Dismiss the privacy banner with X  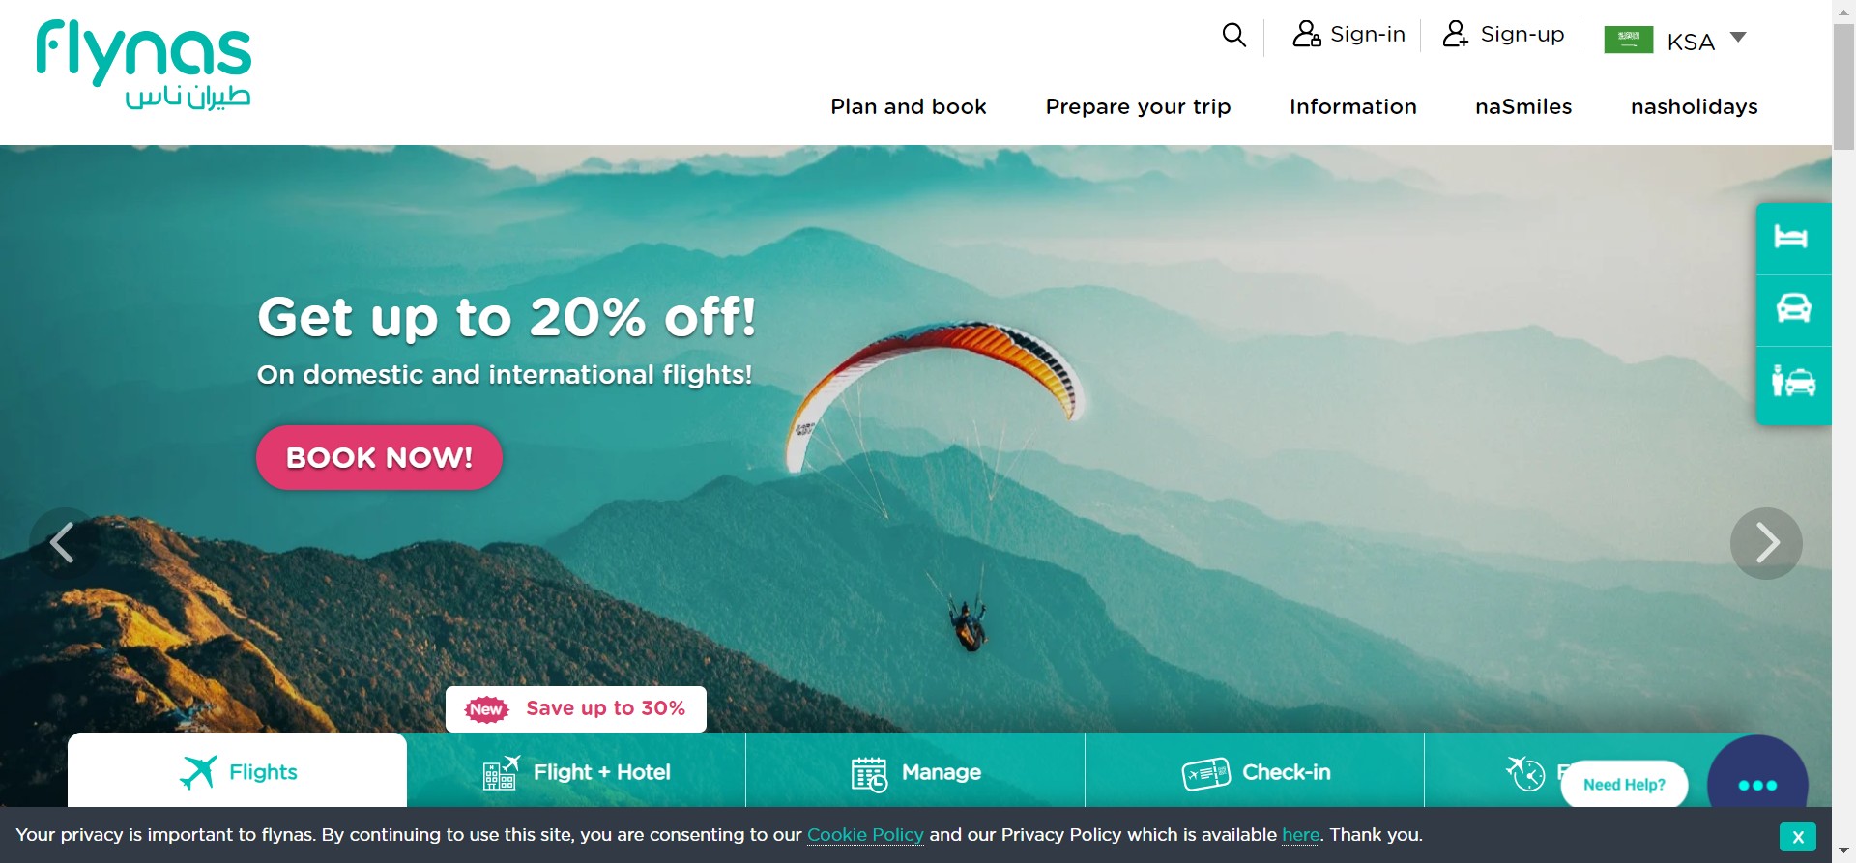coord(1797,837)
